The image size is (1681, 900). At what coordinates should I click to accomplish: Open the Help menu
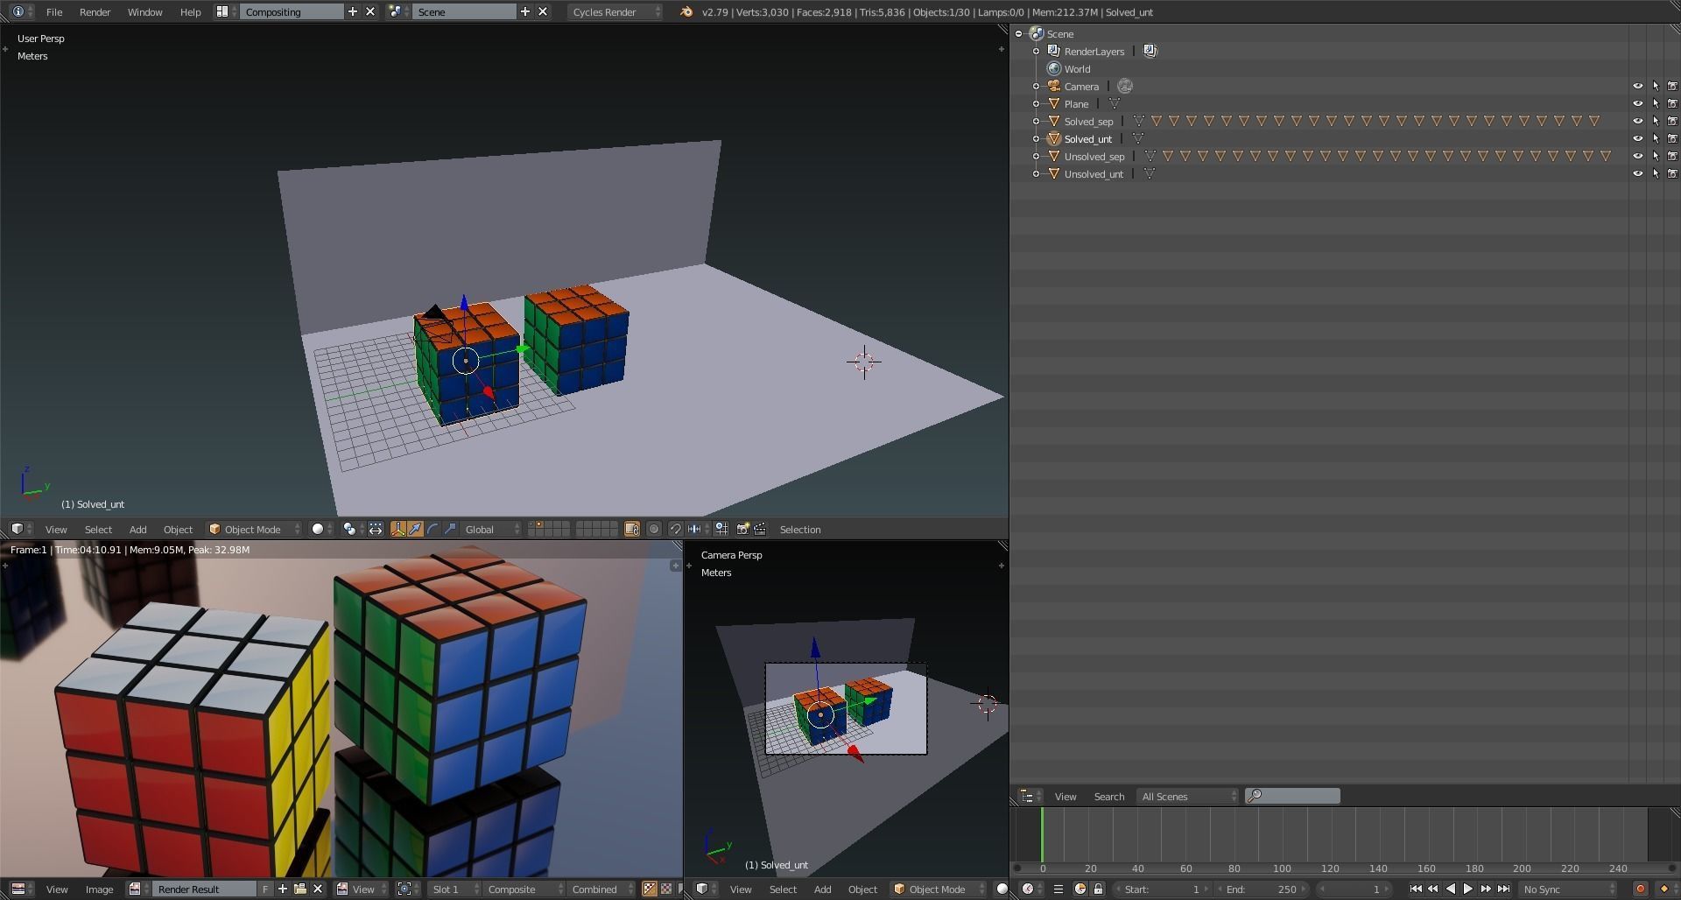click(x=190, y=12)
